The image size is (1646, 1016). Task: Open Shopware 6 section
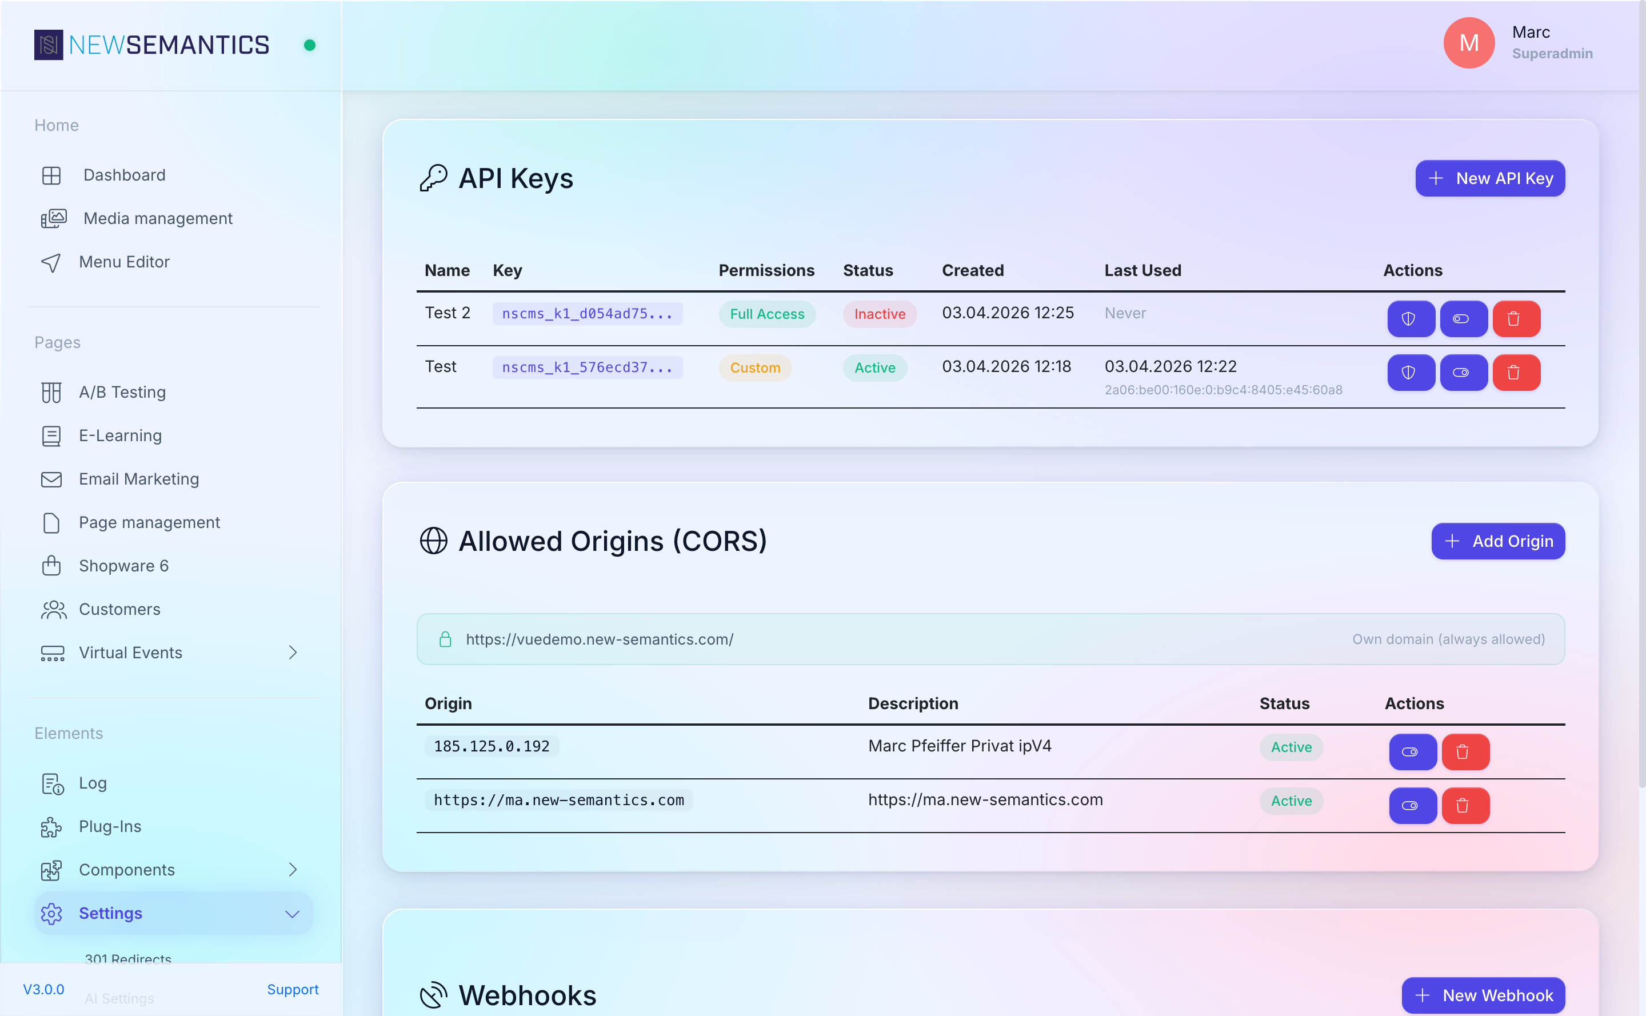173,566
